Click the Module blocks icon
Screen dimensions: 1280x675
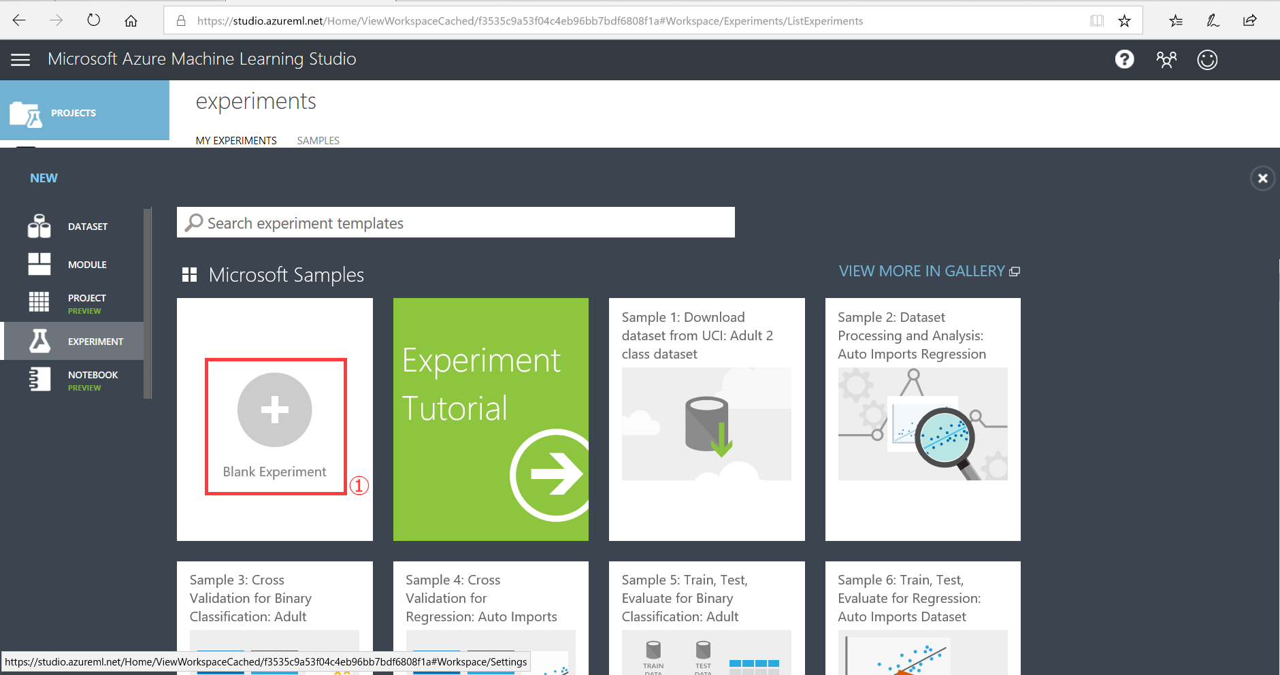(x=39, y=264)
